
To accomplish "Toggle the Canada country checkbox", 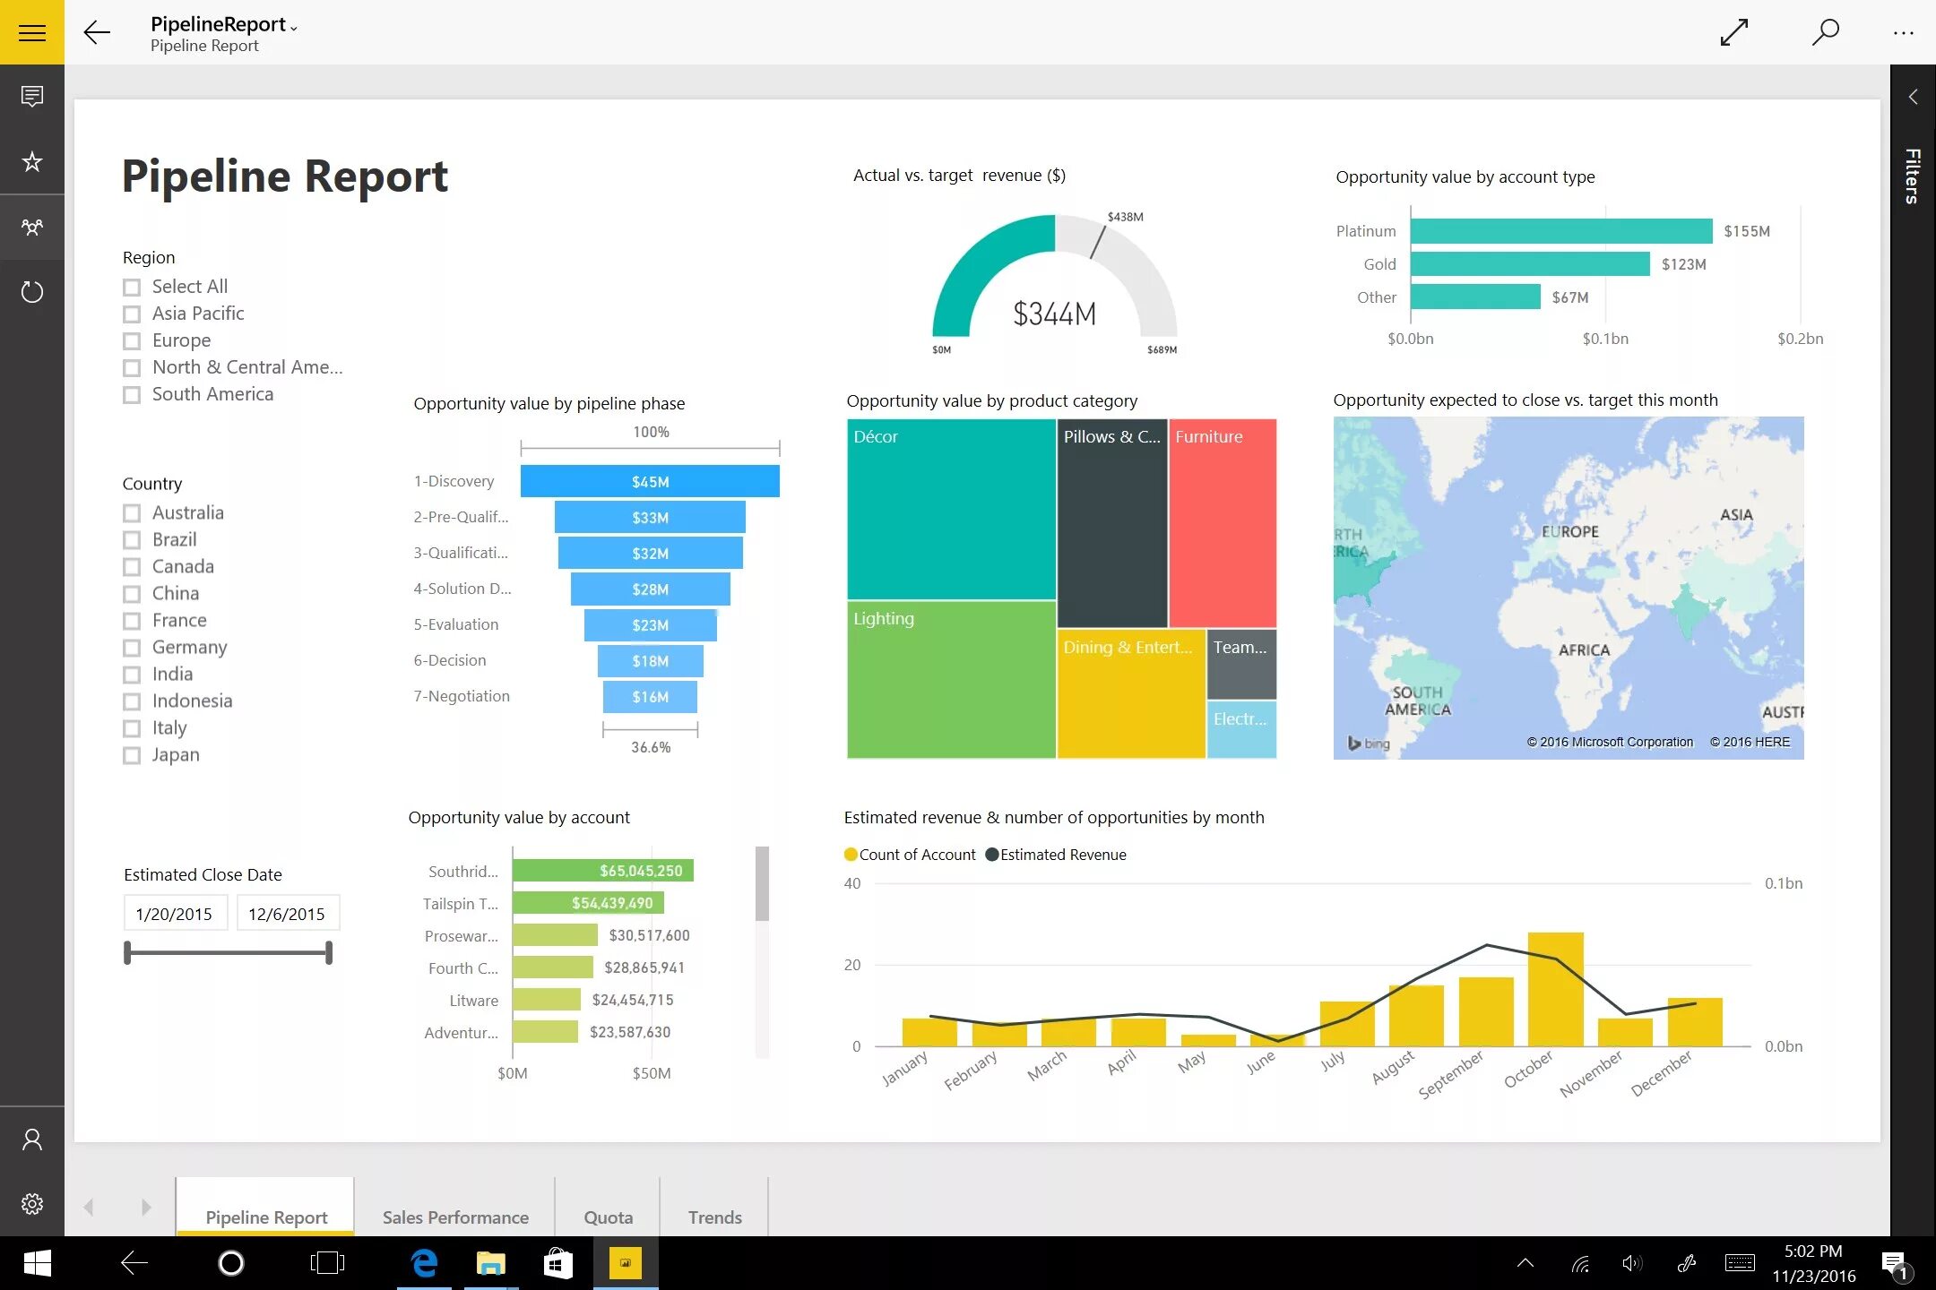I will [133, 564].
